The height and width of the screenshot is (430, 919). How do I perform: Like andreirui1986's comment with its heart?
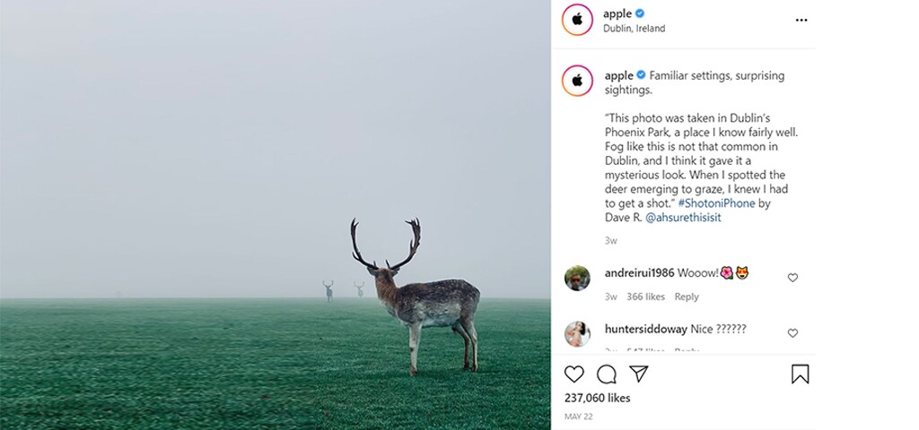point(792,278)
